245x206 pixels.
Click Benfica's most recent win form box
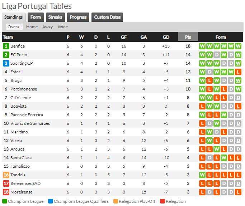pyautogui.click(x=239, y=46)
